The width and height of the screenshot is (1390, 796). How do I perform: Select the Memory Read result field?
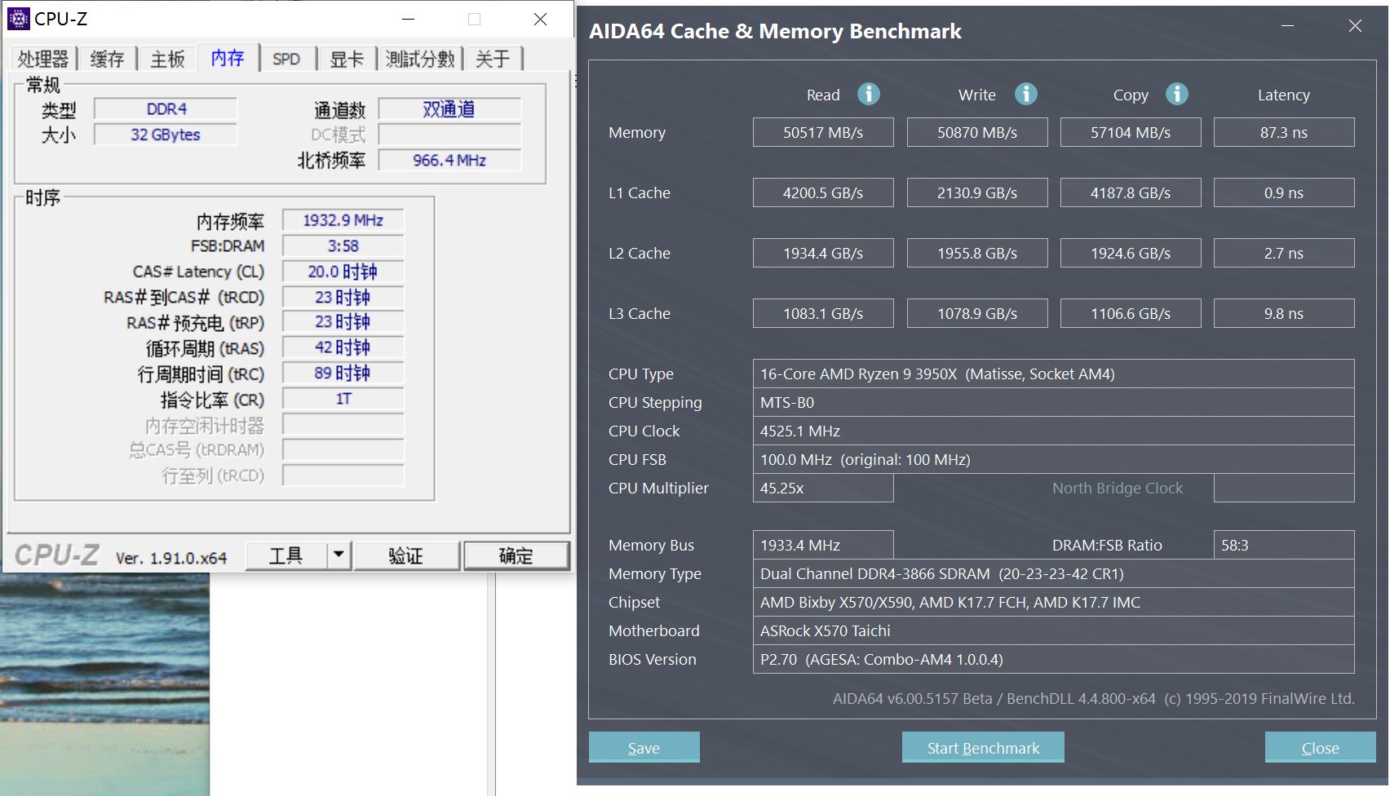(823, 131)
